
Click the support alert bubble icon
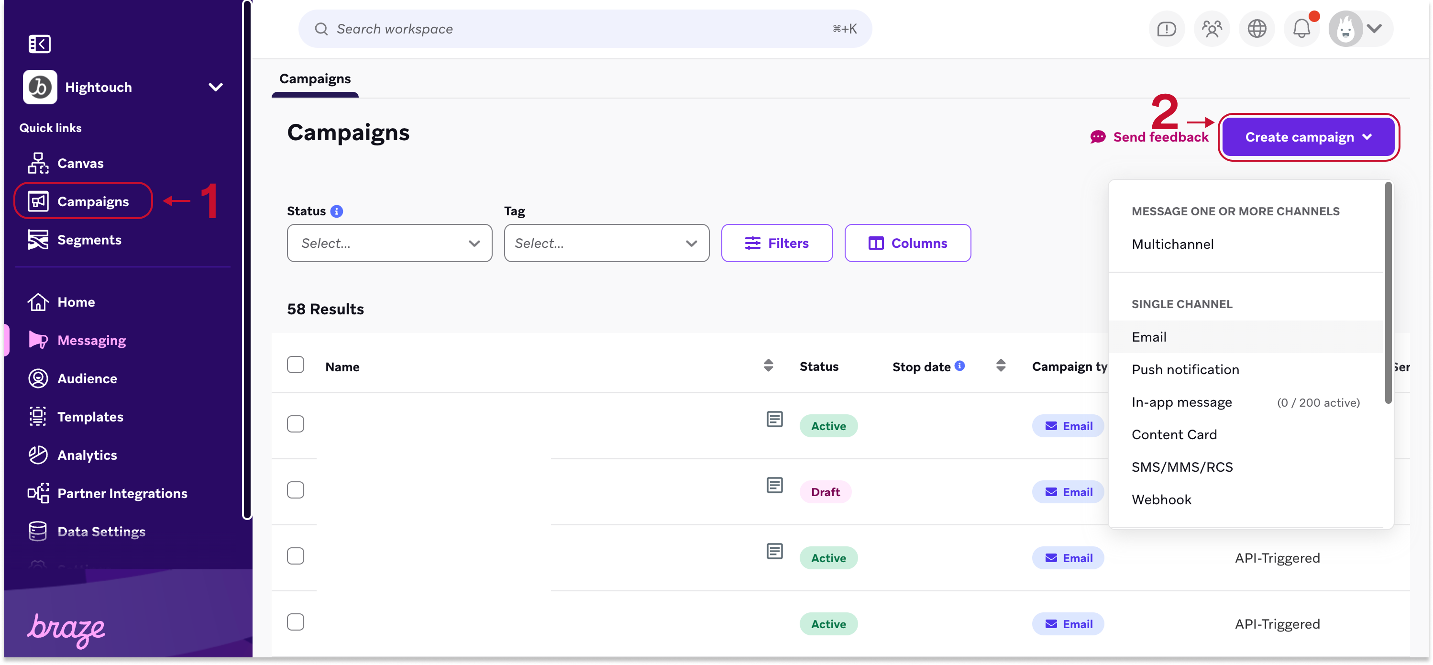(x=1166, y=28)
